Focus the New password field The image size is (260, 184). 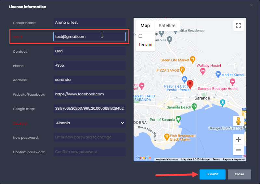tap(89, 137)
